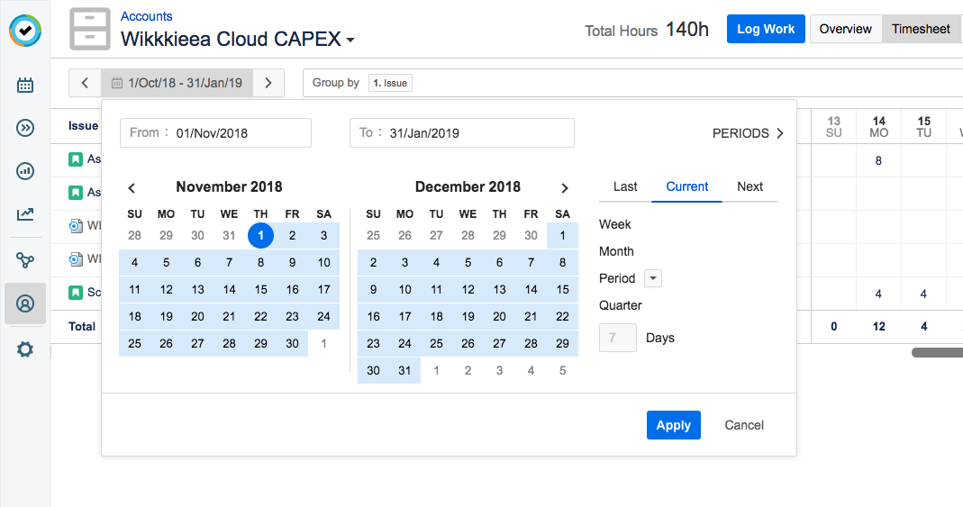This screenshot has width=963, height=507.
Task: Select the Accounts person icon in sidebar
Action: 25,304
